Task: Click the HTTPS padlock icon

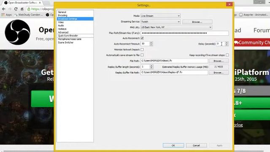Action: click(x=29, y=9)
